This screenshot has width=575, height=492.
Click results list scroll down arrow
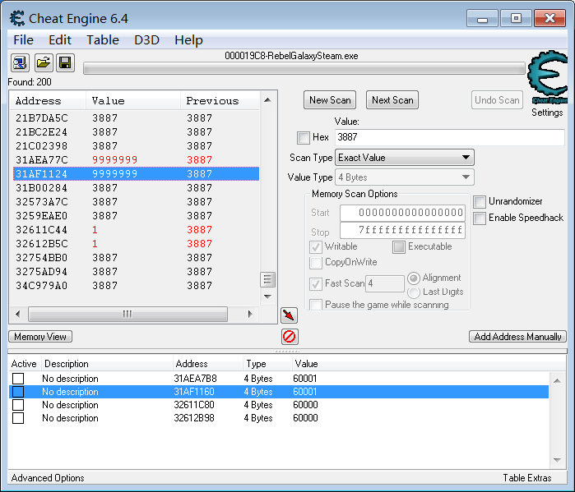pyautogui.click(x=267, y=297)
